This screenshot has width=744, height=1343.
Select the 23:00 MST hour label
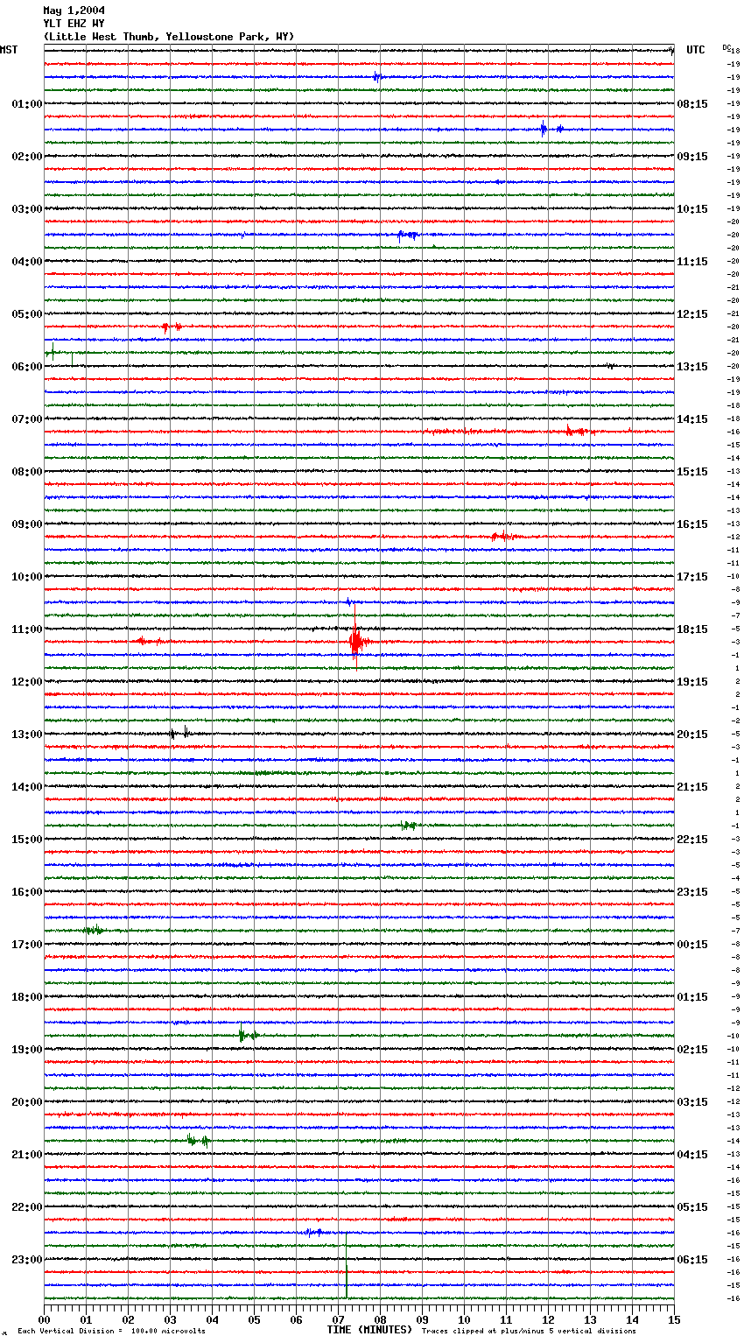pyautogui.click(x=26, y=1260)
